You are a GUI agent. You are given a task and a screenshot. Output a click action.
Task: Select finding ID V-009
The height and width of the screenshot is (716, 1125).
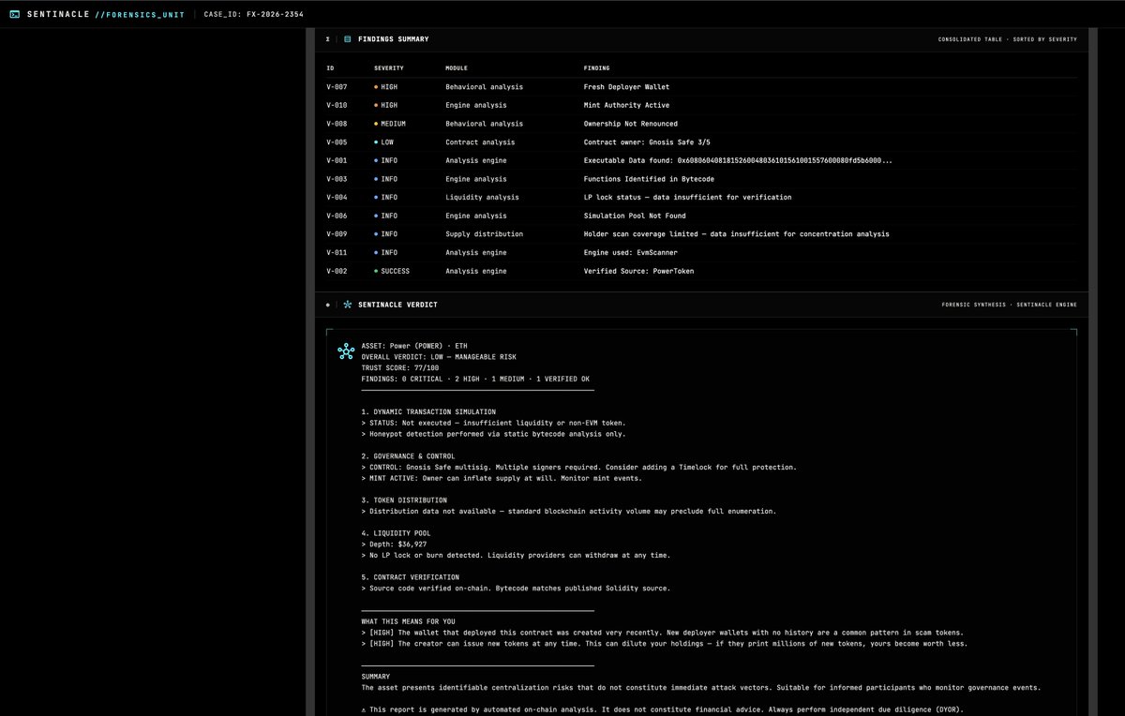click(x=337, y=234)
